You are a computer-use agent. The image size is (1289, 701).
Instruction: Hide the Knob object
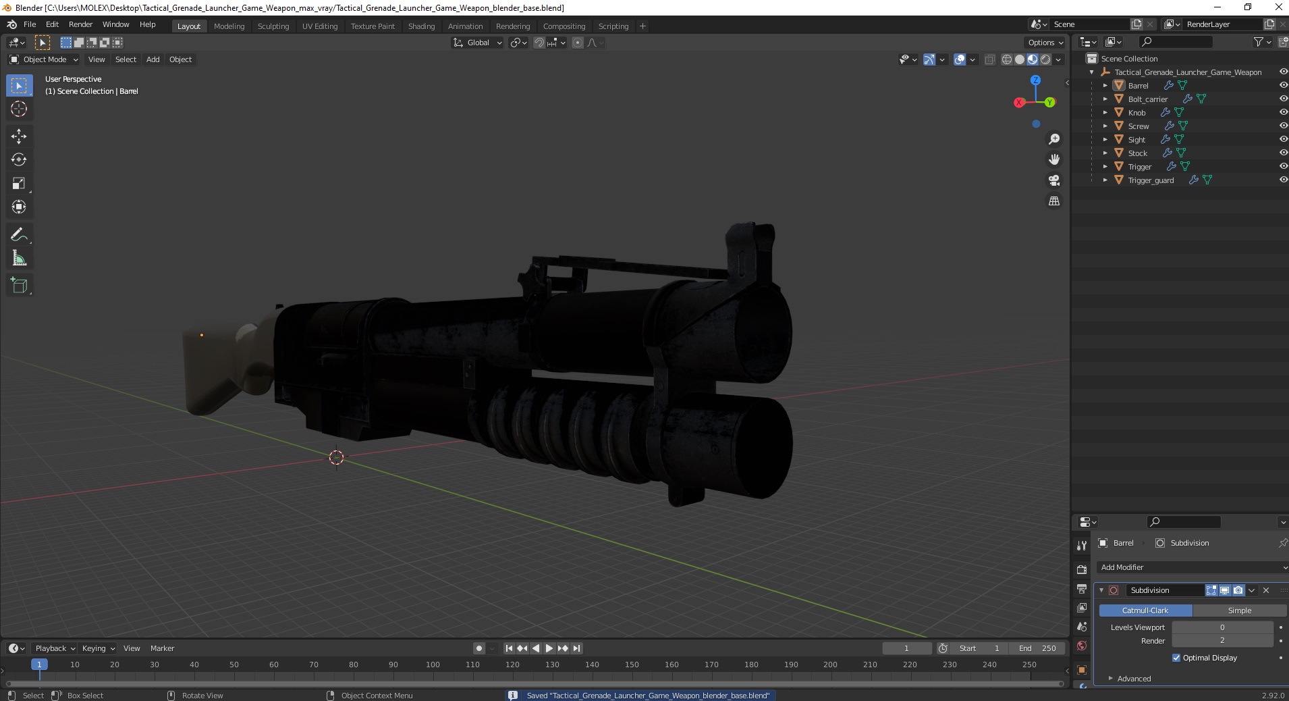[1283, 112]
